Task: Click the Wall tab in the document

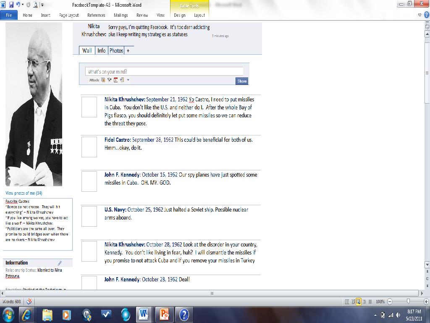Action: 87,50
